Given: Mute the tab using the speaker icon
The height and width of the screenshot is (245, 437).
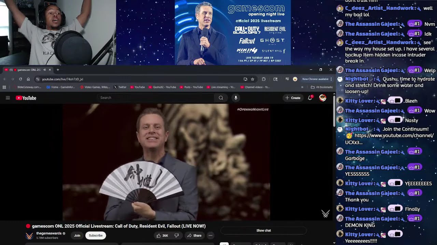Looking at the screenshot, I should [x=44, y=70].
